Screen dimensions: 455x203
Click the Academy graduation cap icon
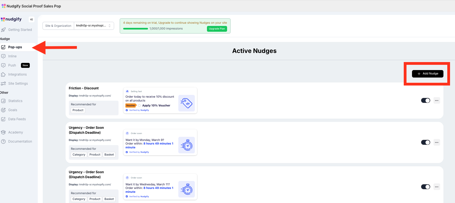point(3,132)
